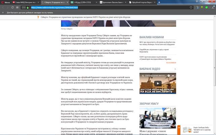
Task: Click the URL address bar field
Action: point(101,7)
